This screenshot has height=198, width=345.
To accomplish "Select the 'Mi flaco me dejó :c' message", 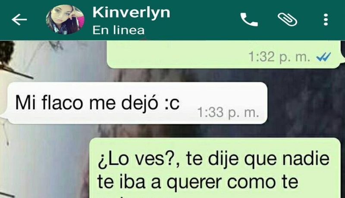I will coord(138,103).
